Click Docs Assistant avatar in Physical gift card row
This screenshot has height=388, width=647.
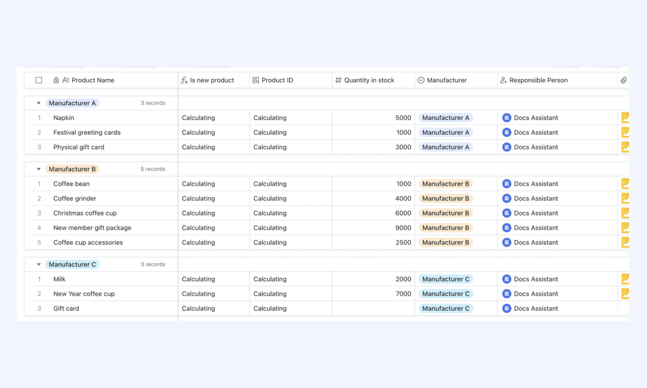507,147
